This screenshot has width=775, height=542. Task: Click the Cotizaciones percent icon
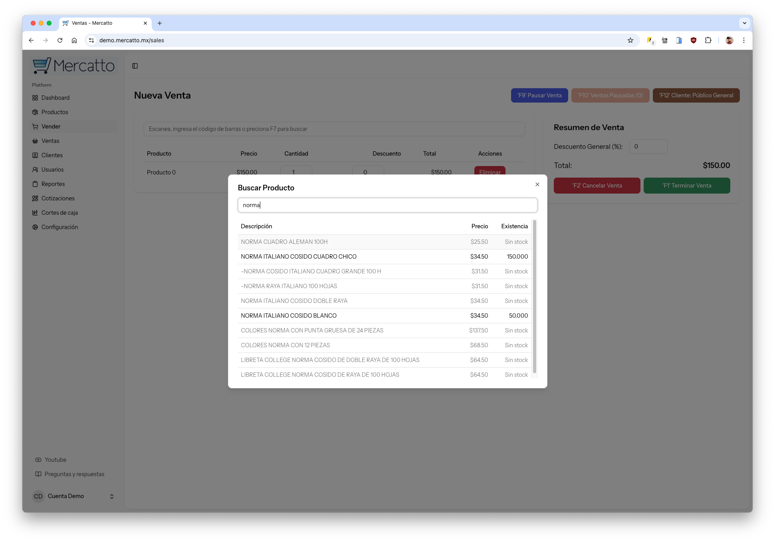point(35,198)
